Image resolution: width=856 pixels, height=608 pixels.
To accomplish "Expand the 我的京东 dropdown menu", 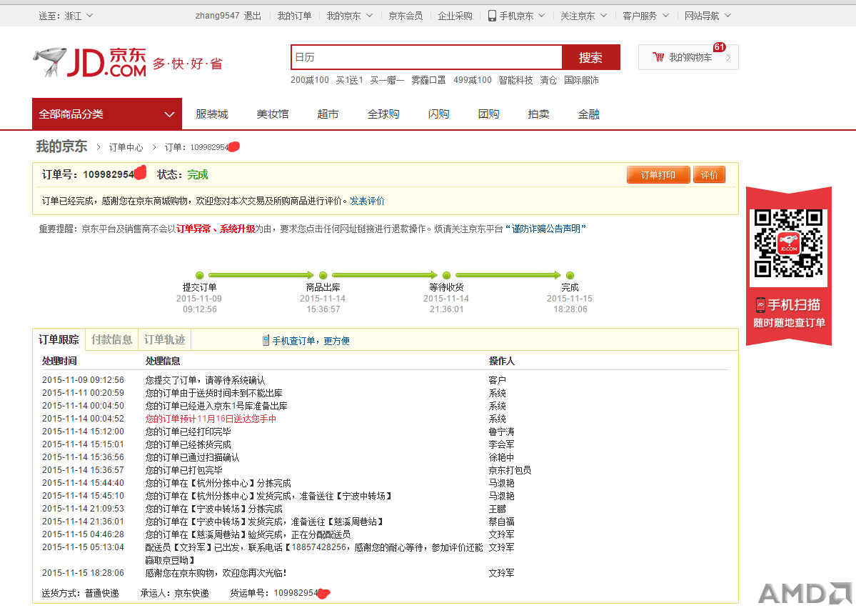I will point(349,16).
